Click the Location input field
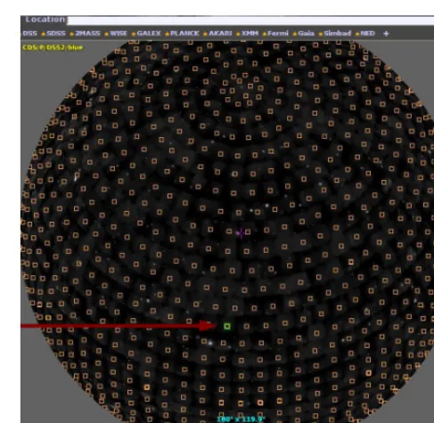Screen dimensions: 434x423 [250, 20]
